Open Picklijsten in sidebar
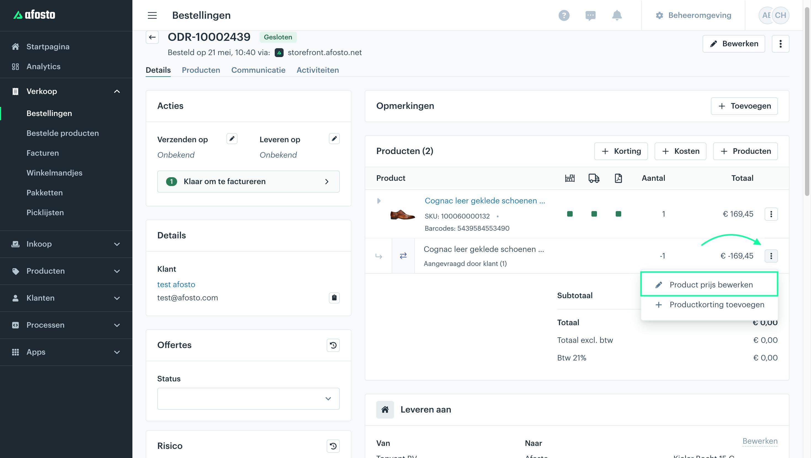Viewport: 811px width, 458px height. pyautogui.click(x=45, y=212)
